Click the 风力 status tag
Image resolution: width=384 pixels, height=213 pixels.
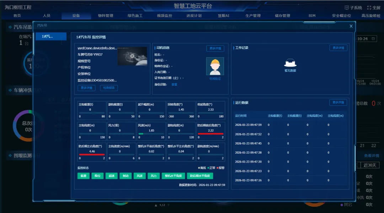pyautogui.click(x=154, y=176)
